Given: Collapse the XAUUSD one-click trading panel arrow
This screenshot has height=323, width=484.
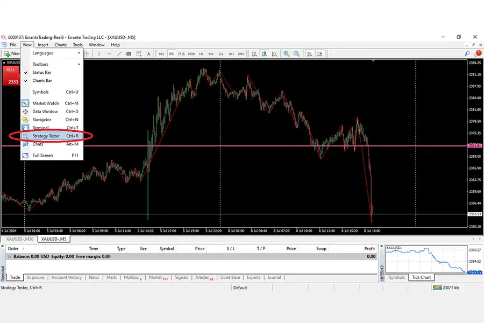Looking at the screenshot, I should [x=4, y=62].
